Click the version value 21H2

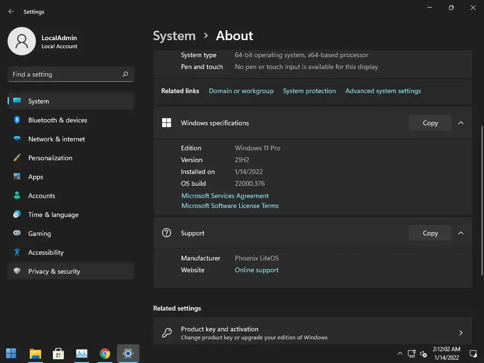[242, 160]
